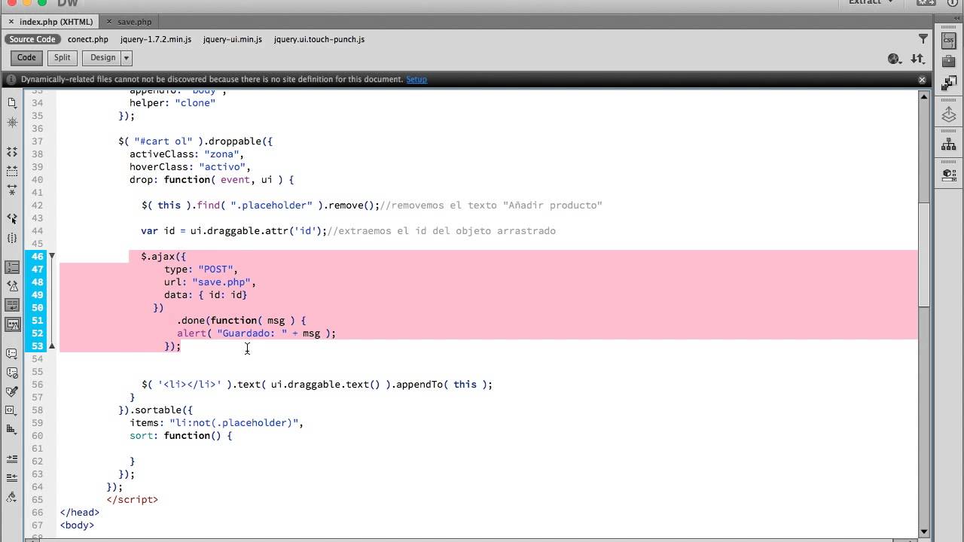Screen dimensions: 964x542
Task: Toggle Syntax Error Alerts icon
Action: click(12, 324)
